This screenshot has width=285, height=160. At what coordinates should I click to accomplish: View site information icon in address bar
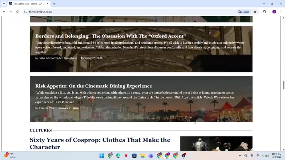coord(25,12)
